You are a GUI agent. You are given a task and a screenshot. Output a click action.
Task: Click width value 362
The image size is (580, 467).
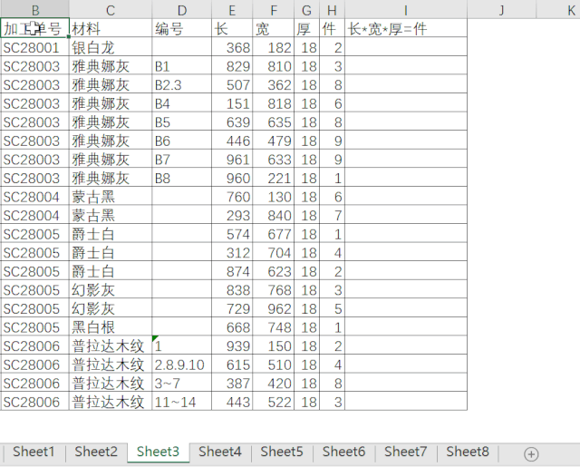pyautogui.click(x=274, y=84)
